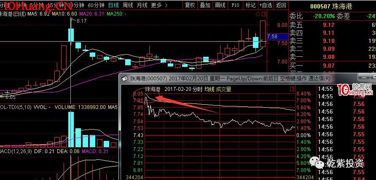Open the 复权 adjustment option

point(190,5)
